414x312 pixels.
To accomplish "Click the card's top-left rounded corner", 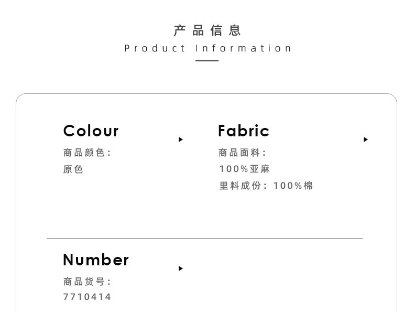I will point(20,98).
